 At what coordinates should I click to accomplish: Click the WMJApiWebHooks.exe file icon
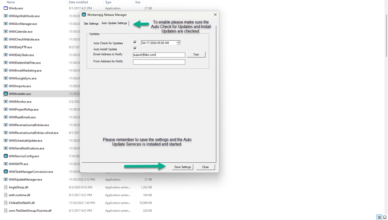pyautogui.click(x=6, y=16)
